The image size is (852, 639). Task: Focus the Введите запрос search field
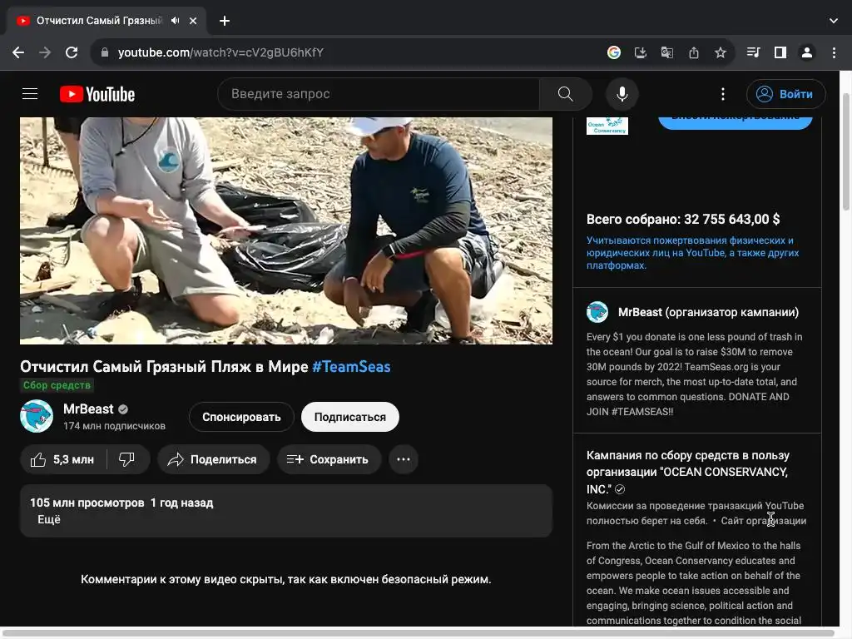[379, 94]
